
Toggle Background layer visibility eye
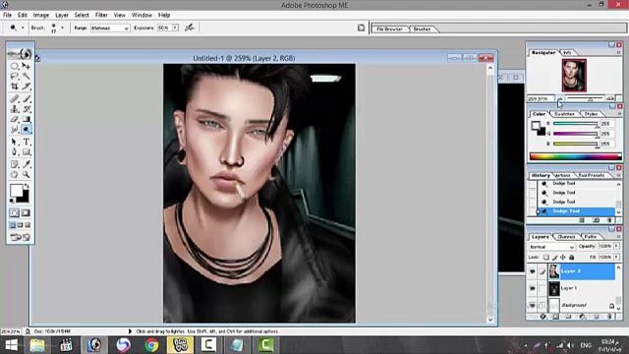click(x=532, y=305)
